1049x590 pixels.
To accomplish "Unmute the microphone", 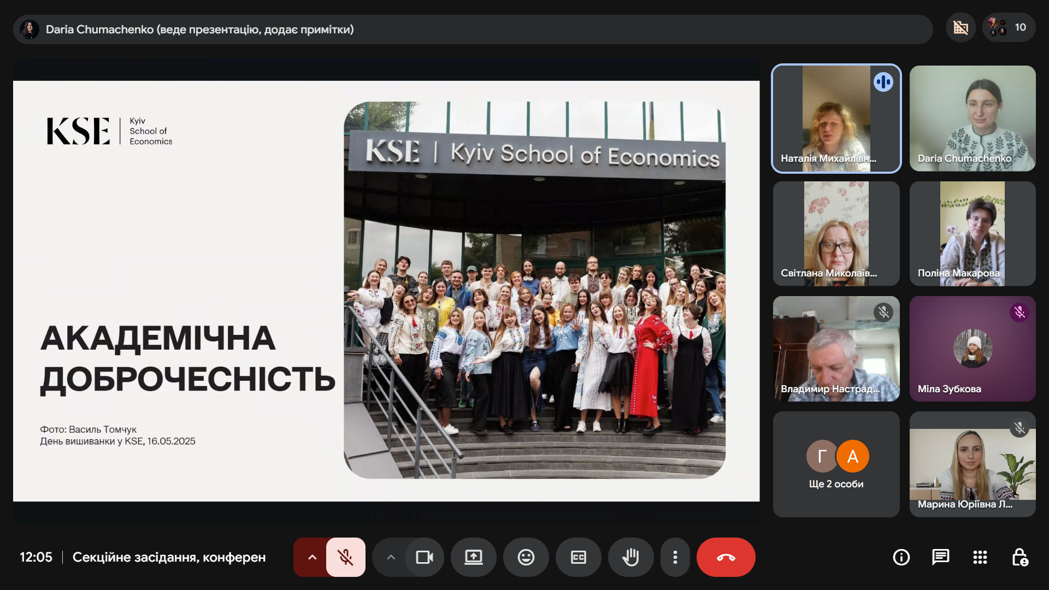I will [x=345, y=557].
